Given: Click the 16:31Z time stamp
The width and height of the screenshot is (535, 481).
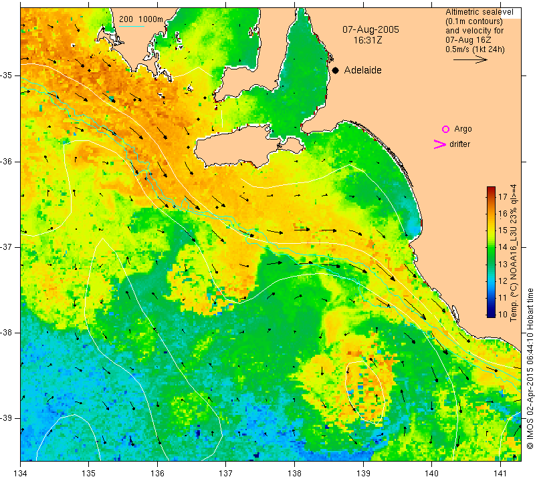Looking at the screenshot, I should (x=367, y=40).
